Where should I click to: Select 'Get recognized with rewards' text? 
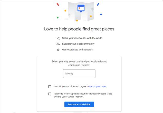77,50
